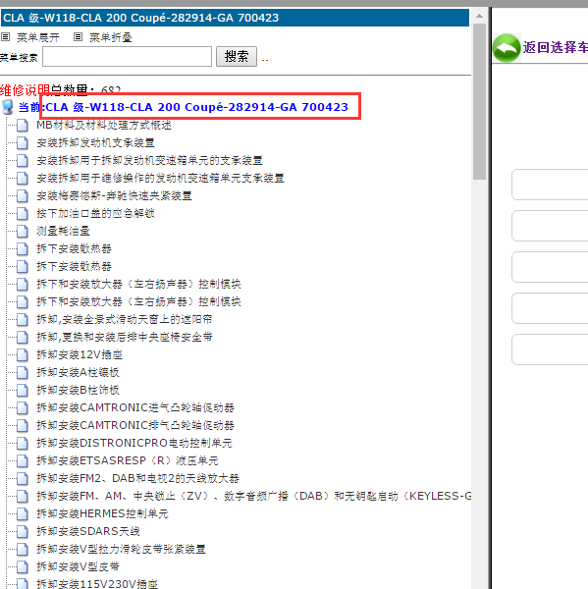Image resolution: width=588 pixels, height=589 pixels.
Task: Collapse all menus via 菜单折叠 label
Action: [111, 37]
